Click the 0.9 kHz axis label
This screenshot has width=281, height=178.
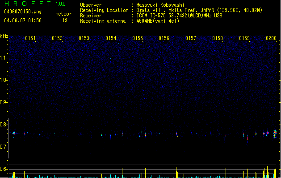3,102
